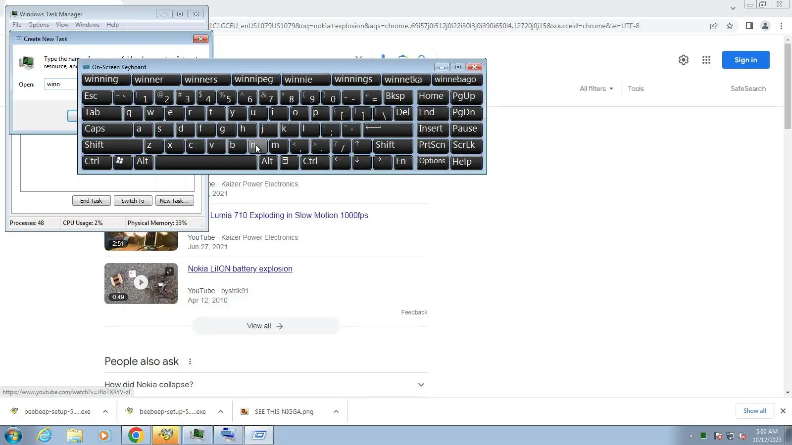Image resolution: width=792 pixels, height=445 pixels.
Task: Open Chrome profile avatar icon
Action: (765, 26)
